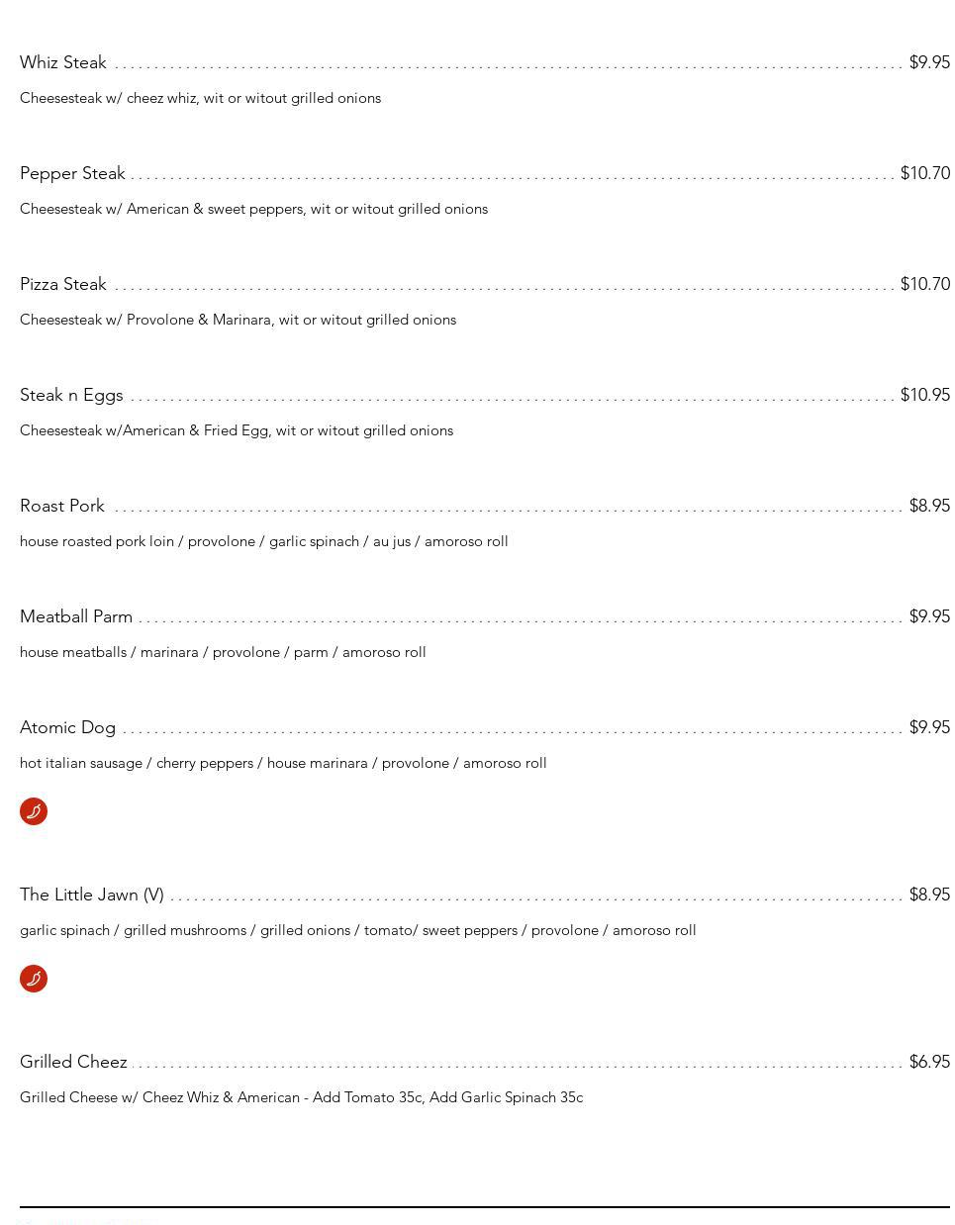
Task: Select the Whiz Steak menu item title
Action: (x=63, y=62)
